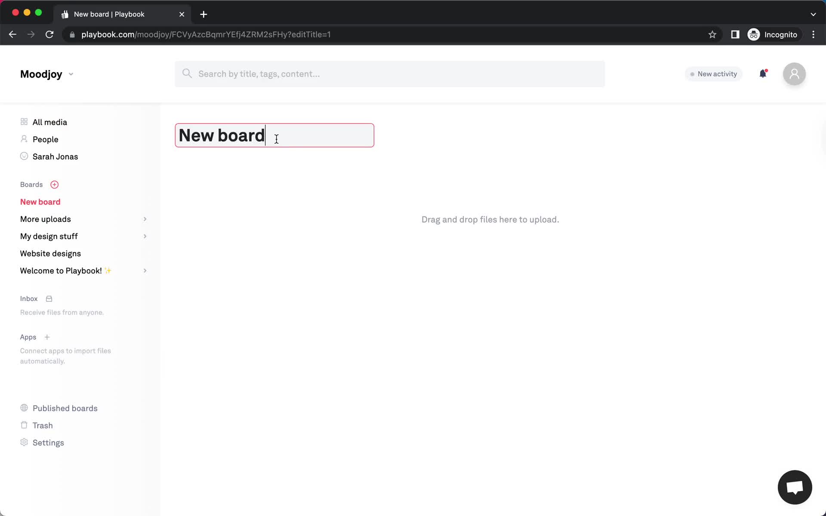826x516 pixels.
Task: Click the Sarah Jonas profile item
Action: [55, 157]
